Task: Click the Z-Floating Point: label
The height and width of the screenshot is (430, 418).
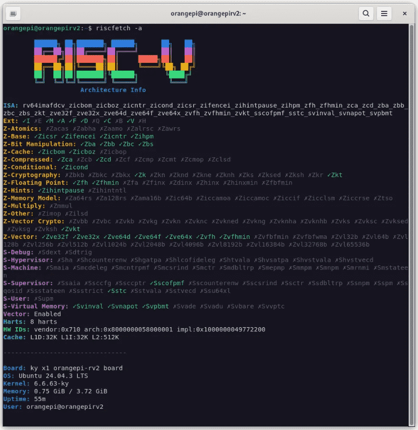Action: (x=36, y=183)
